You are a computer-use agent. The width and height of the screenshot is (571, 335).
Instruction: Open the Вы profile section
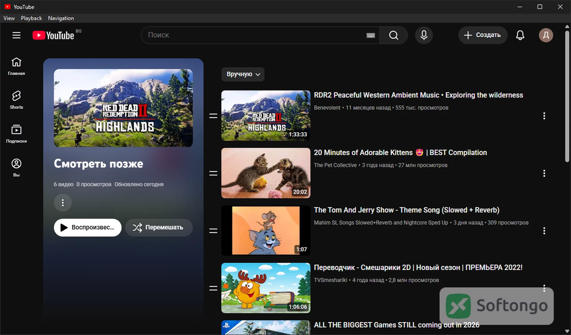coord(16,168)
